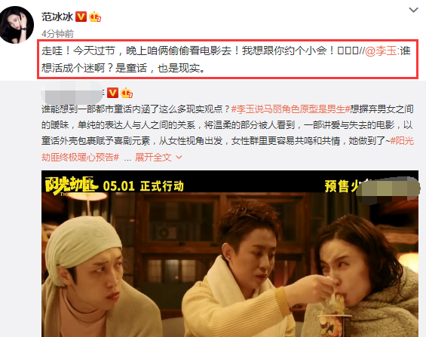Open hashtag #李玉说马丽角色原型是男生#
426x337 pixels.
[x=290, y=109]
